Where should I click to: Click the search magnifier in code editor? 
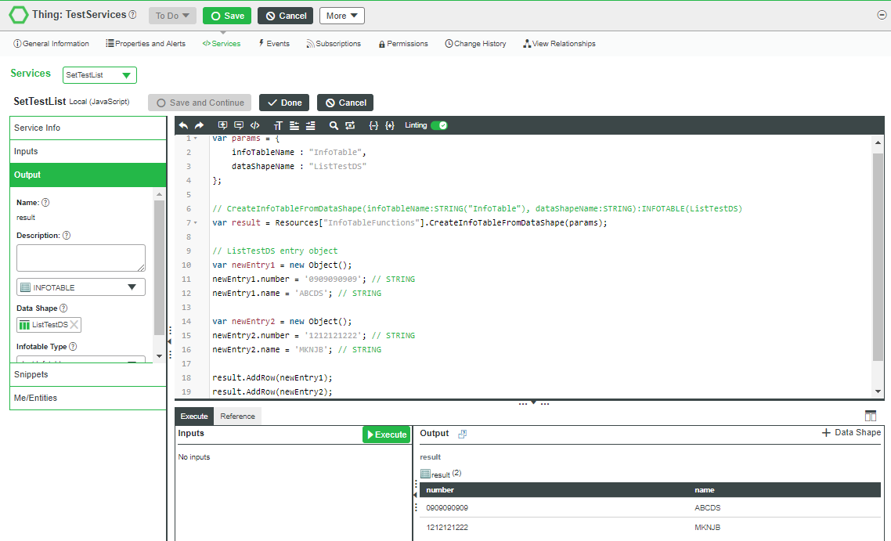tap(334, 125)
